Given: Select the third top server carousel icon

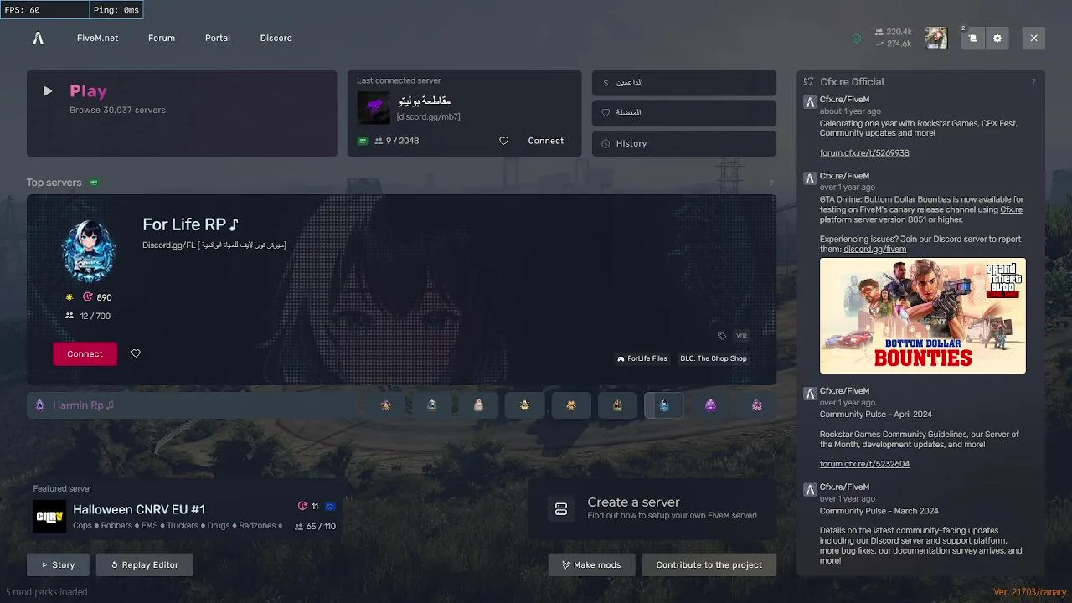Looking at the screenshot, I should coord(478,405).
